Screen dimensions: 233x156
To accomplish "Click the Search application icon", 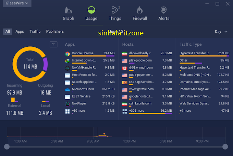I will click(68, 82).
